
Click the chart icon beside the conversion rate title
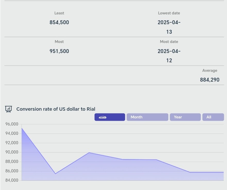[9, 109]
